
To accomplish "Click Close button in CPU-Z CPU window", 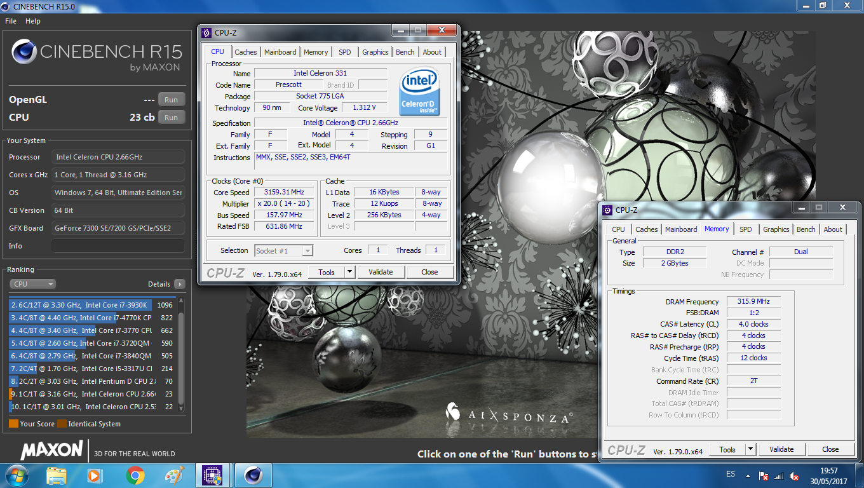I will tap(429, 272).
